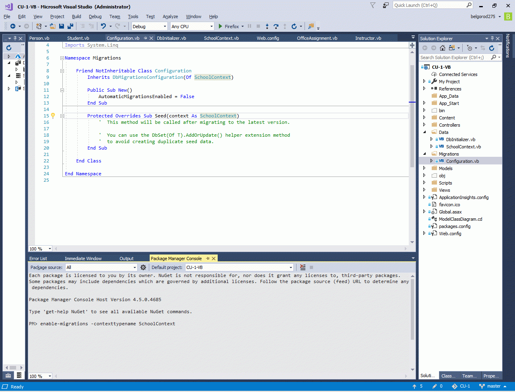Click the Sync with Active Document icon
Image resolution: width=515 pixels, height=392 pixels.
click(x=483, y=48)
